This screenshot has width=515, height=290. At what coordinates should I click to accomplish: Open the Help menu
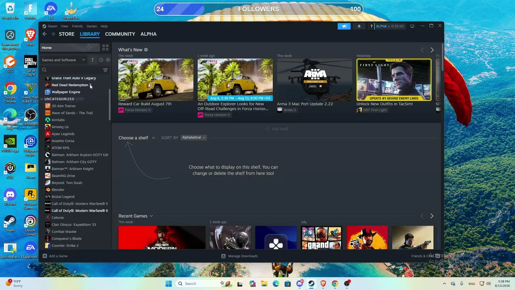pos(104,26)
